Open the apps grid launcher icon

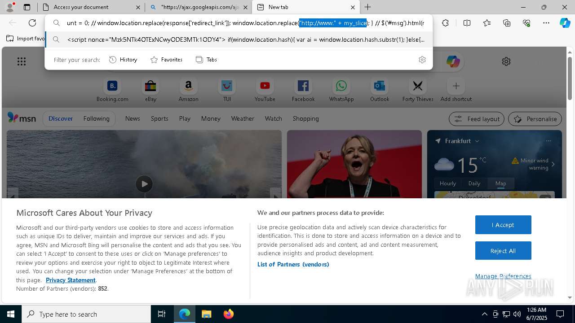pyautogui.click(x=22, y=61)
